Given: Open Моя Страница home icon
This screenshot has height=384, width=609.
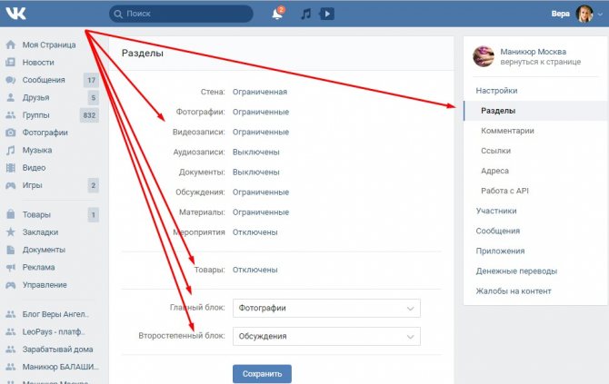Looking at the screenshot, I should coord(11,44).
